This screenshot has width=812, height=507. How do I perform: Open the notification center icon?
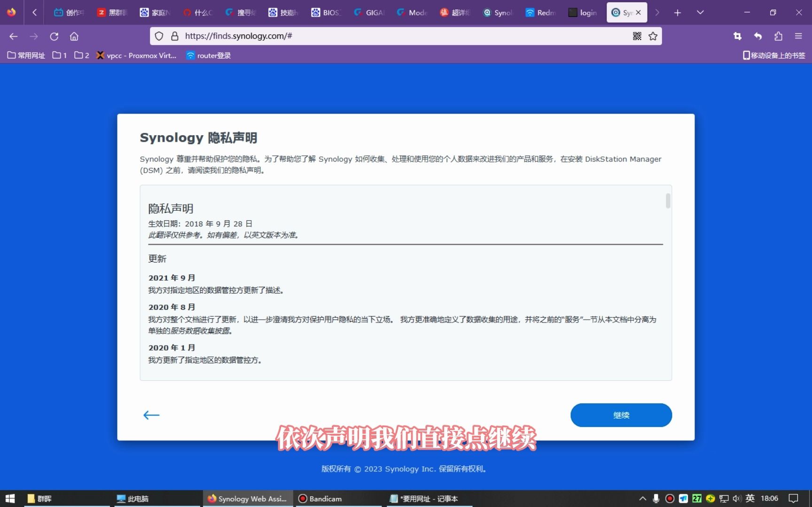793,499
